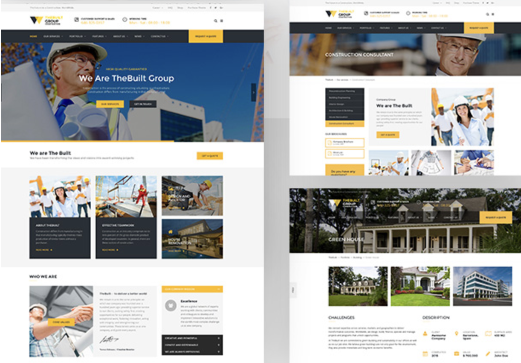
Task: Visit the Facebook icon in left page top bar
Action: click(211, 8)
